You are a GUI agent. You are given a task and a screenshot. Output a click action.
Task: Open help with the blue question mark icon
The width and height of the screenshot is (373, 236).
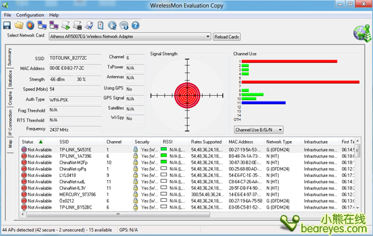(136, 25)
